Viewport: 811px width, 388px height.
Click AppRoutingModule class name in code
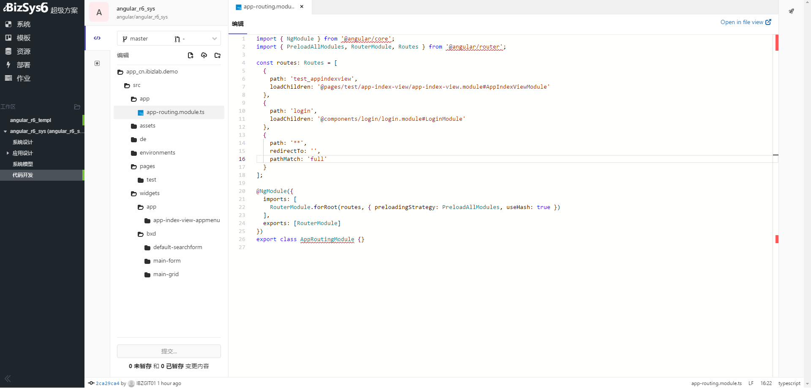(327, 239)
